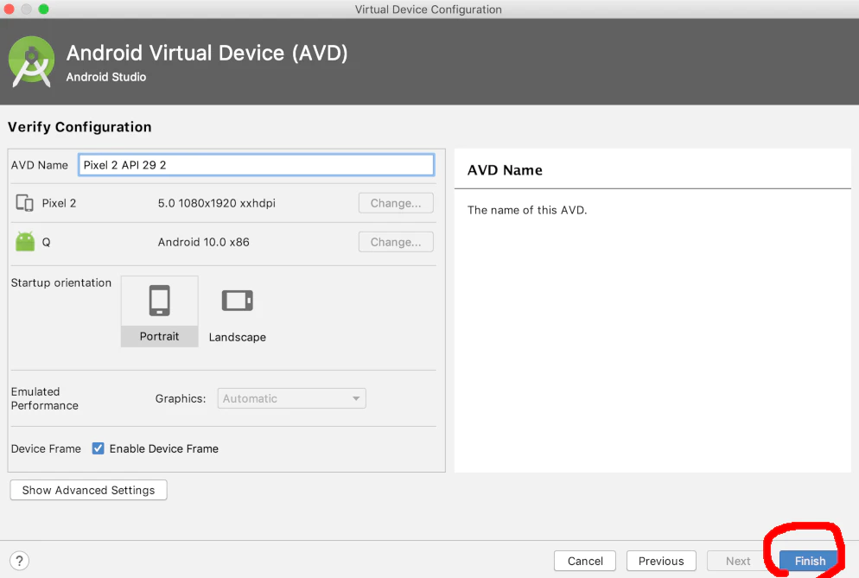The height and width of the screenshot is (578, 859).
Task: Focus the AVD Name text field
Action: point(257,165)
